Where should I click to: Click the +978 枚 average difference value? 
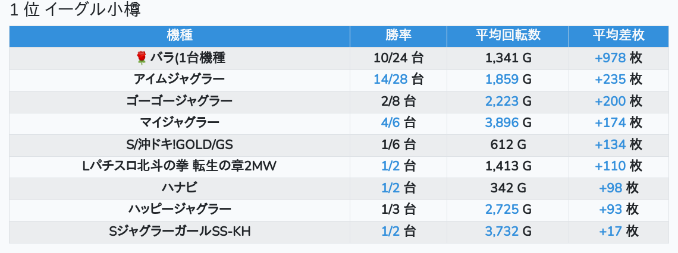[619, 58]
